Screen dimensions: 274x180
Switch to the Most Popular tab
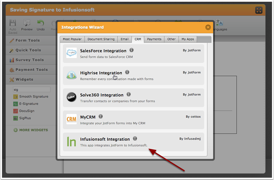pyautogui.click(x=72, y=39)
